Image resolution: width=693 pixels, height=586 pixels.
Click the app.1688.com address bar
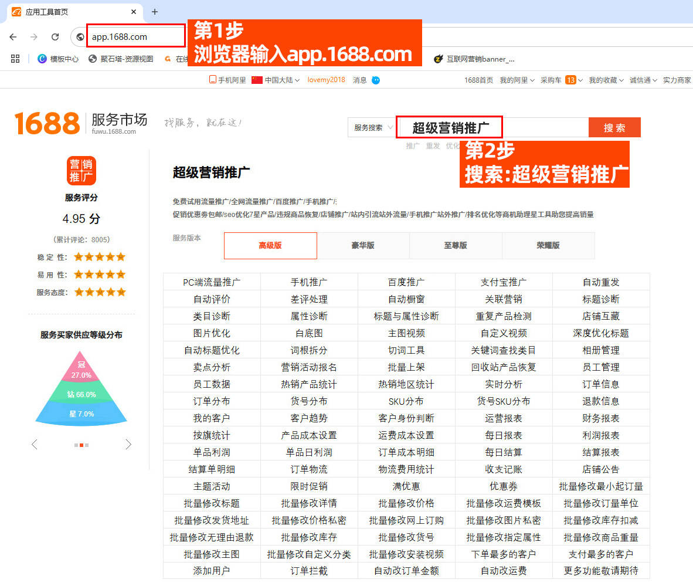coord(136,37)
